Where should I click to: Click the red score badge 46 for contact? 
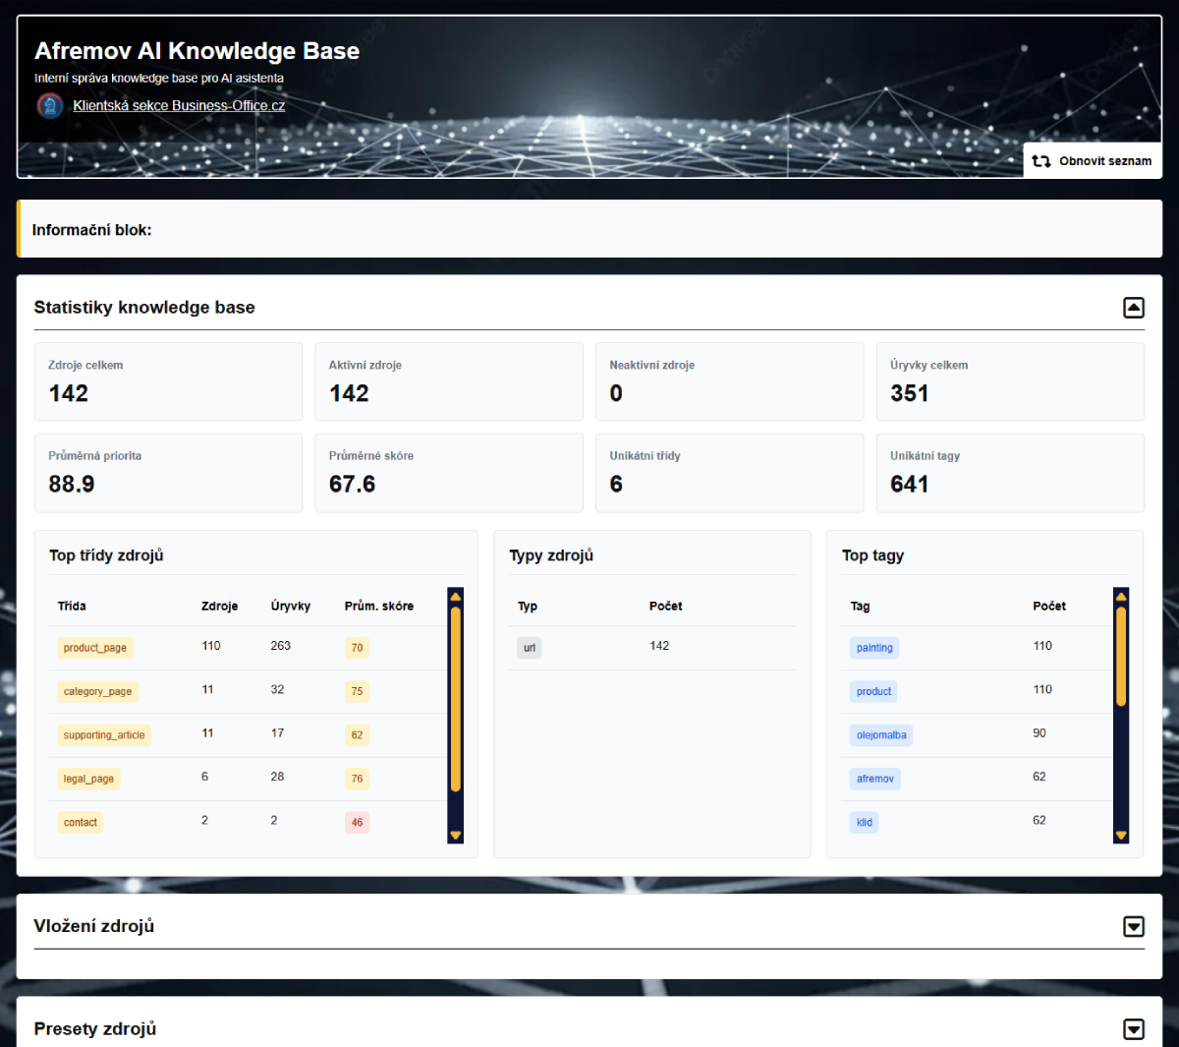click(x=357, y=822)
